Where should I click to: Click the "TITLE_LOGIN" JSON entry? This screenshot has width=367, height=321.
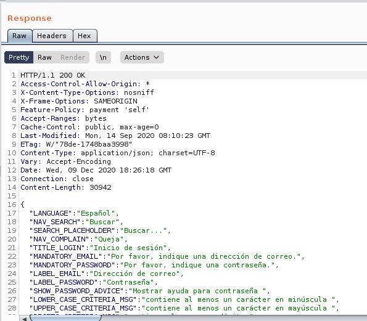(x=100, y=248)
